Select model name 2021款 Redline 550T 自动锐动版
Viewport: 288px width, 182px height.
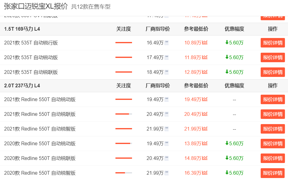pyautogui.click(x=40, y=99)
